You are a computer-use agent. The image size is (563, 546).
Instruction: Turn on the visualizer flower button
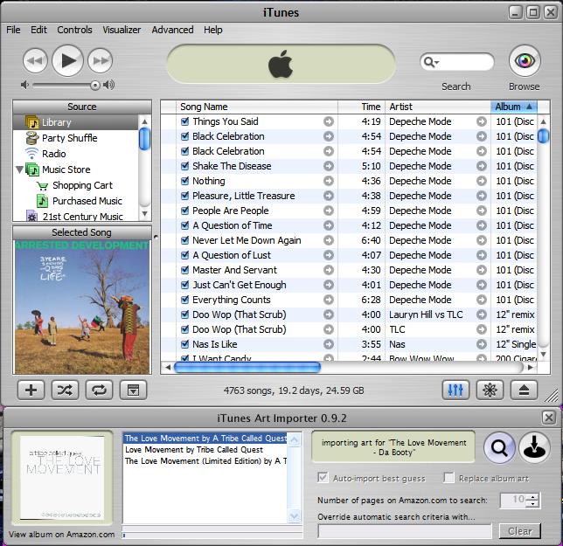[490, 390]
